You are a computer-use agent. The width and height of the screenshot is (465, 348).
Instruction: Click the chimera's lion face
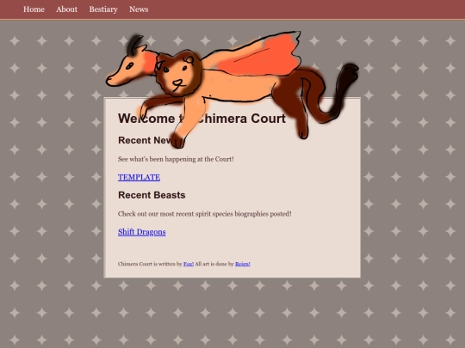178,73
